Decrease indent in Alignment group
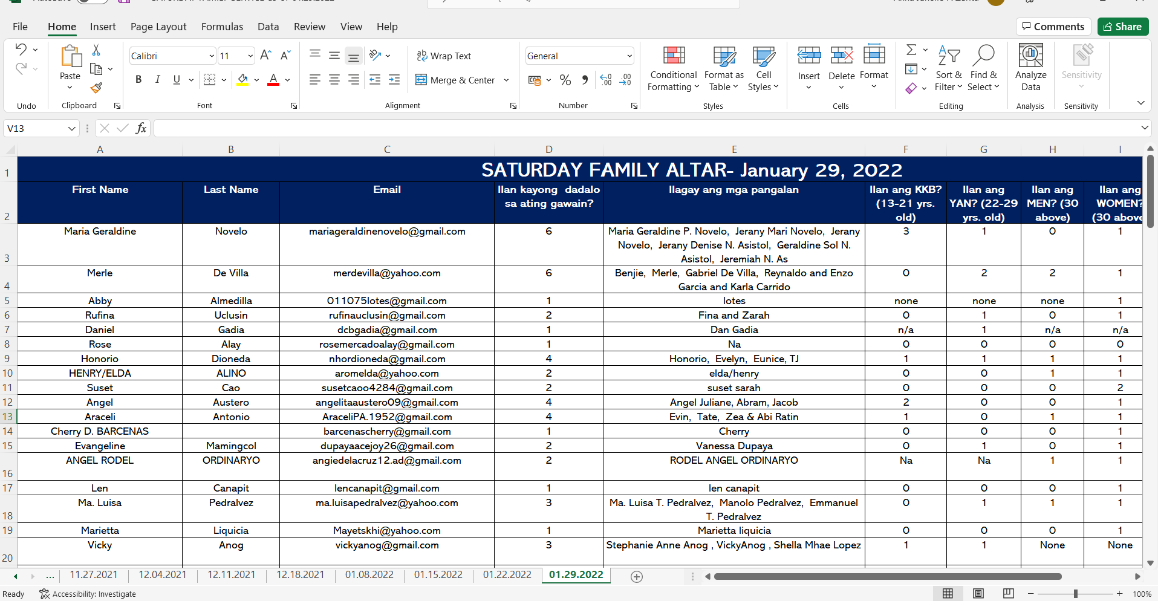This screenshot has width=1158, height=601. 375,80
